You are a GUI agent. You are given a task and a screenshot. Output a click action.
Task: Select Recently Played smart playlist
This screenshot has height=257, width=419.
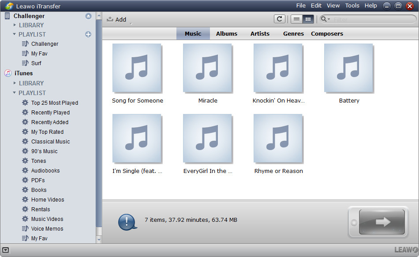[x=50, y=113]
